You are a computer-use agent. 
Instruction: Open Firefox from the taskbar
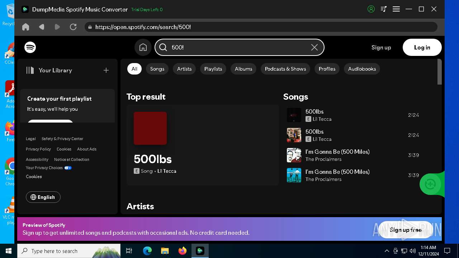[183, 251]
